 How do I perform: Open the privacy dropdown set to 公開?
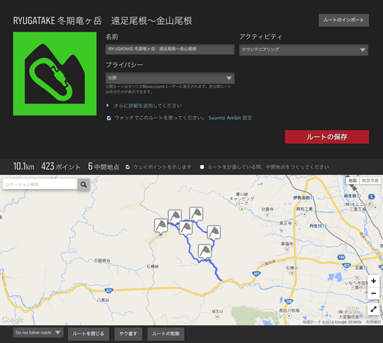pyautogui.click(x=170, y=78)
